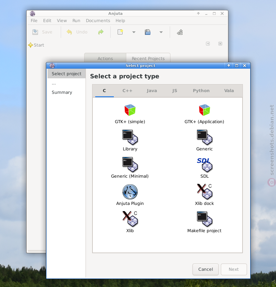Click the New file icon in Anjuta toolbar
Viewport: 276px width, 287px height.
click(120, 32)
